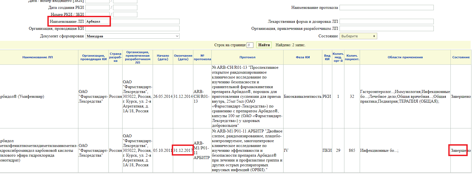Sort by the Окончание (дата) column header
The height and width of the screenshot is (191, 472).
[183, 57]
